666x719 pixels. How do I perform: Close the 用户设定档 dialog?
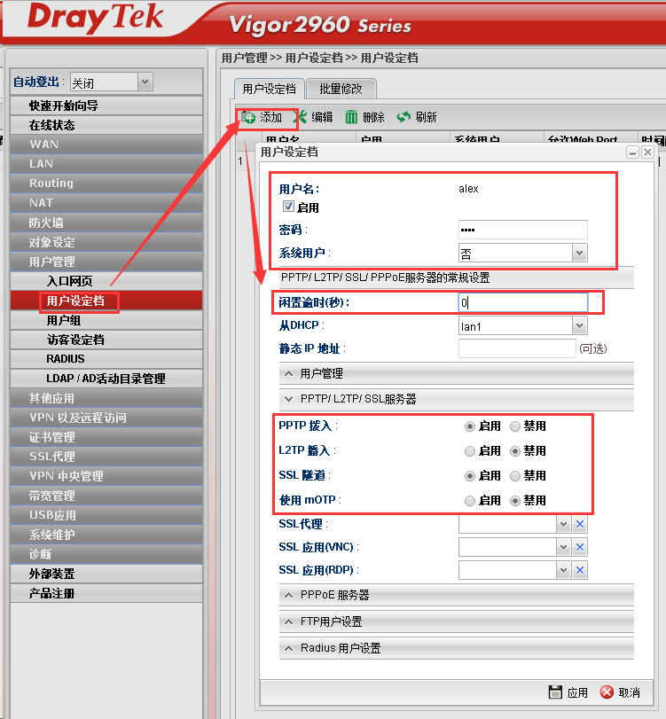[x=647, y=152]
